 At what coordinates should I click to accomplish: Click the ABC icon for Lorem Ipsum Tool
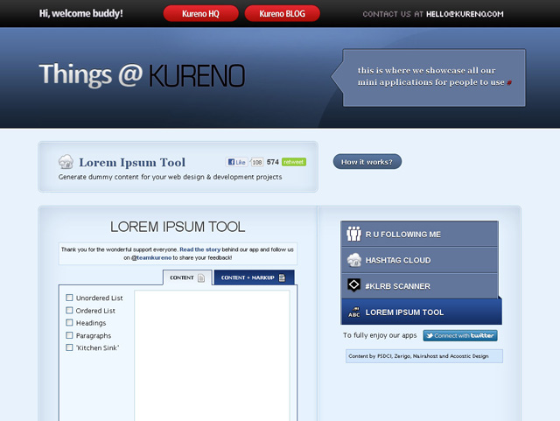click(353, 312)
